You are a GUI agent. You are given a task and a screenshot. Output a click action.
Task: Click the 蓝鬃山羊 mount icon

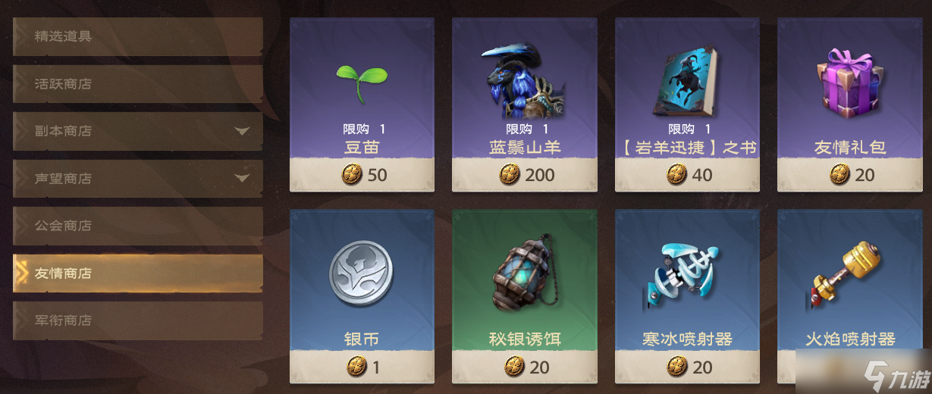pos(524,80)
